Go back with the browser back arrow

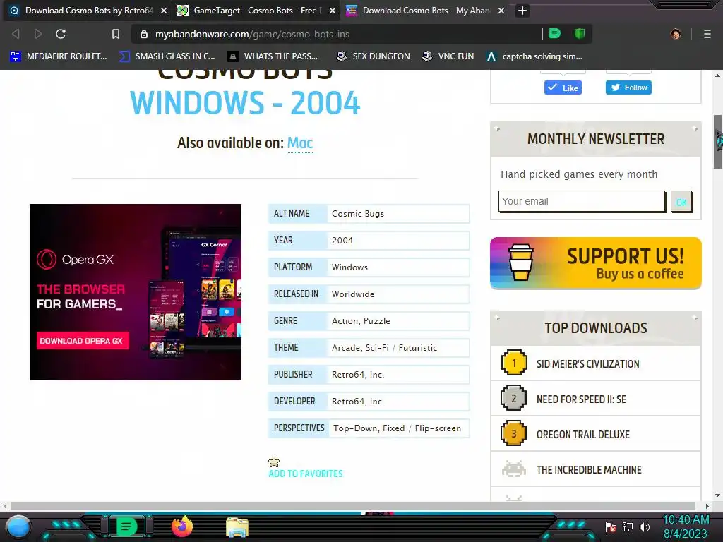tap(16, 34)
